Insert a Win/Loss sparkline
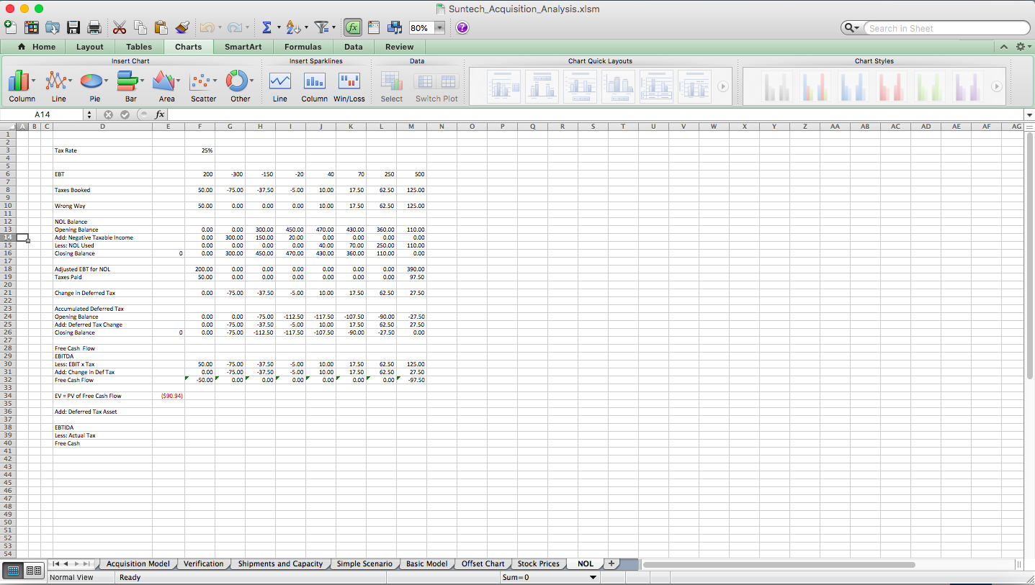The width and height of the screenshot is (1035, 585). click(x=349, y=83)
